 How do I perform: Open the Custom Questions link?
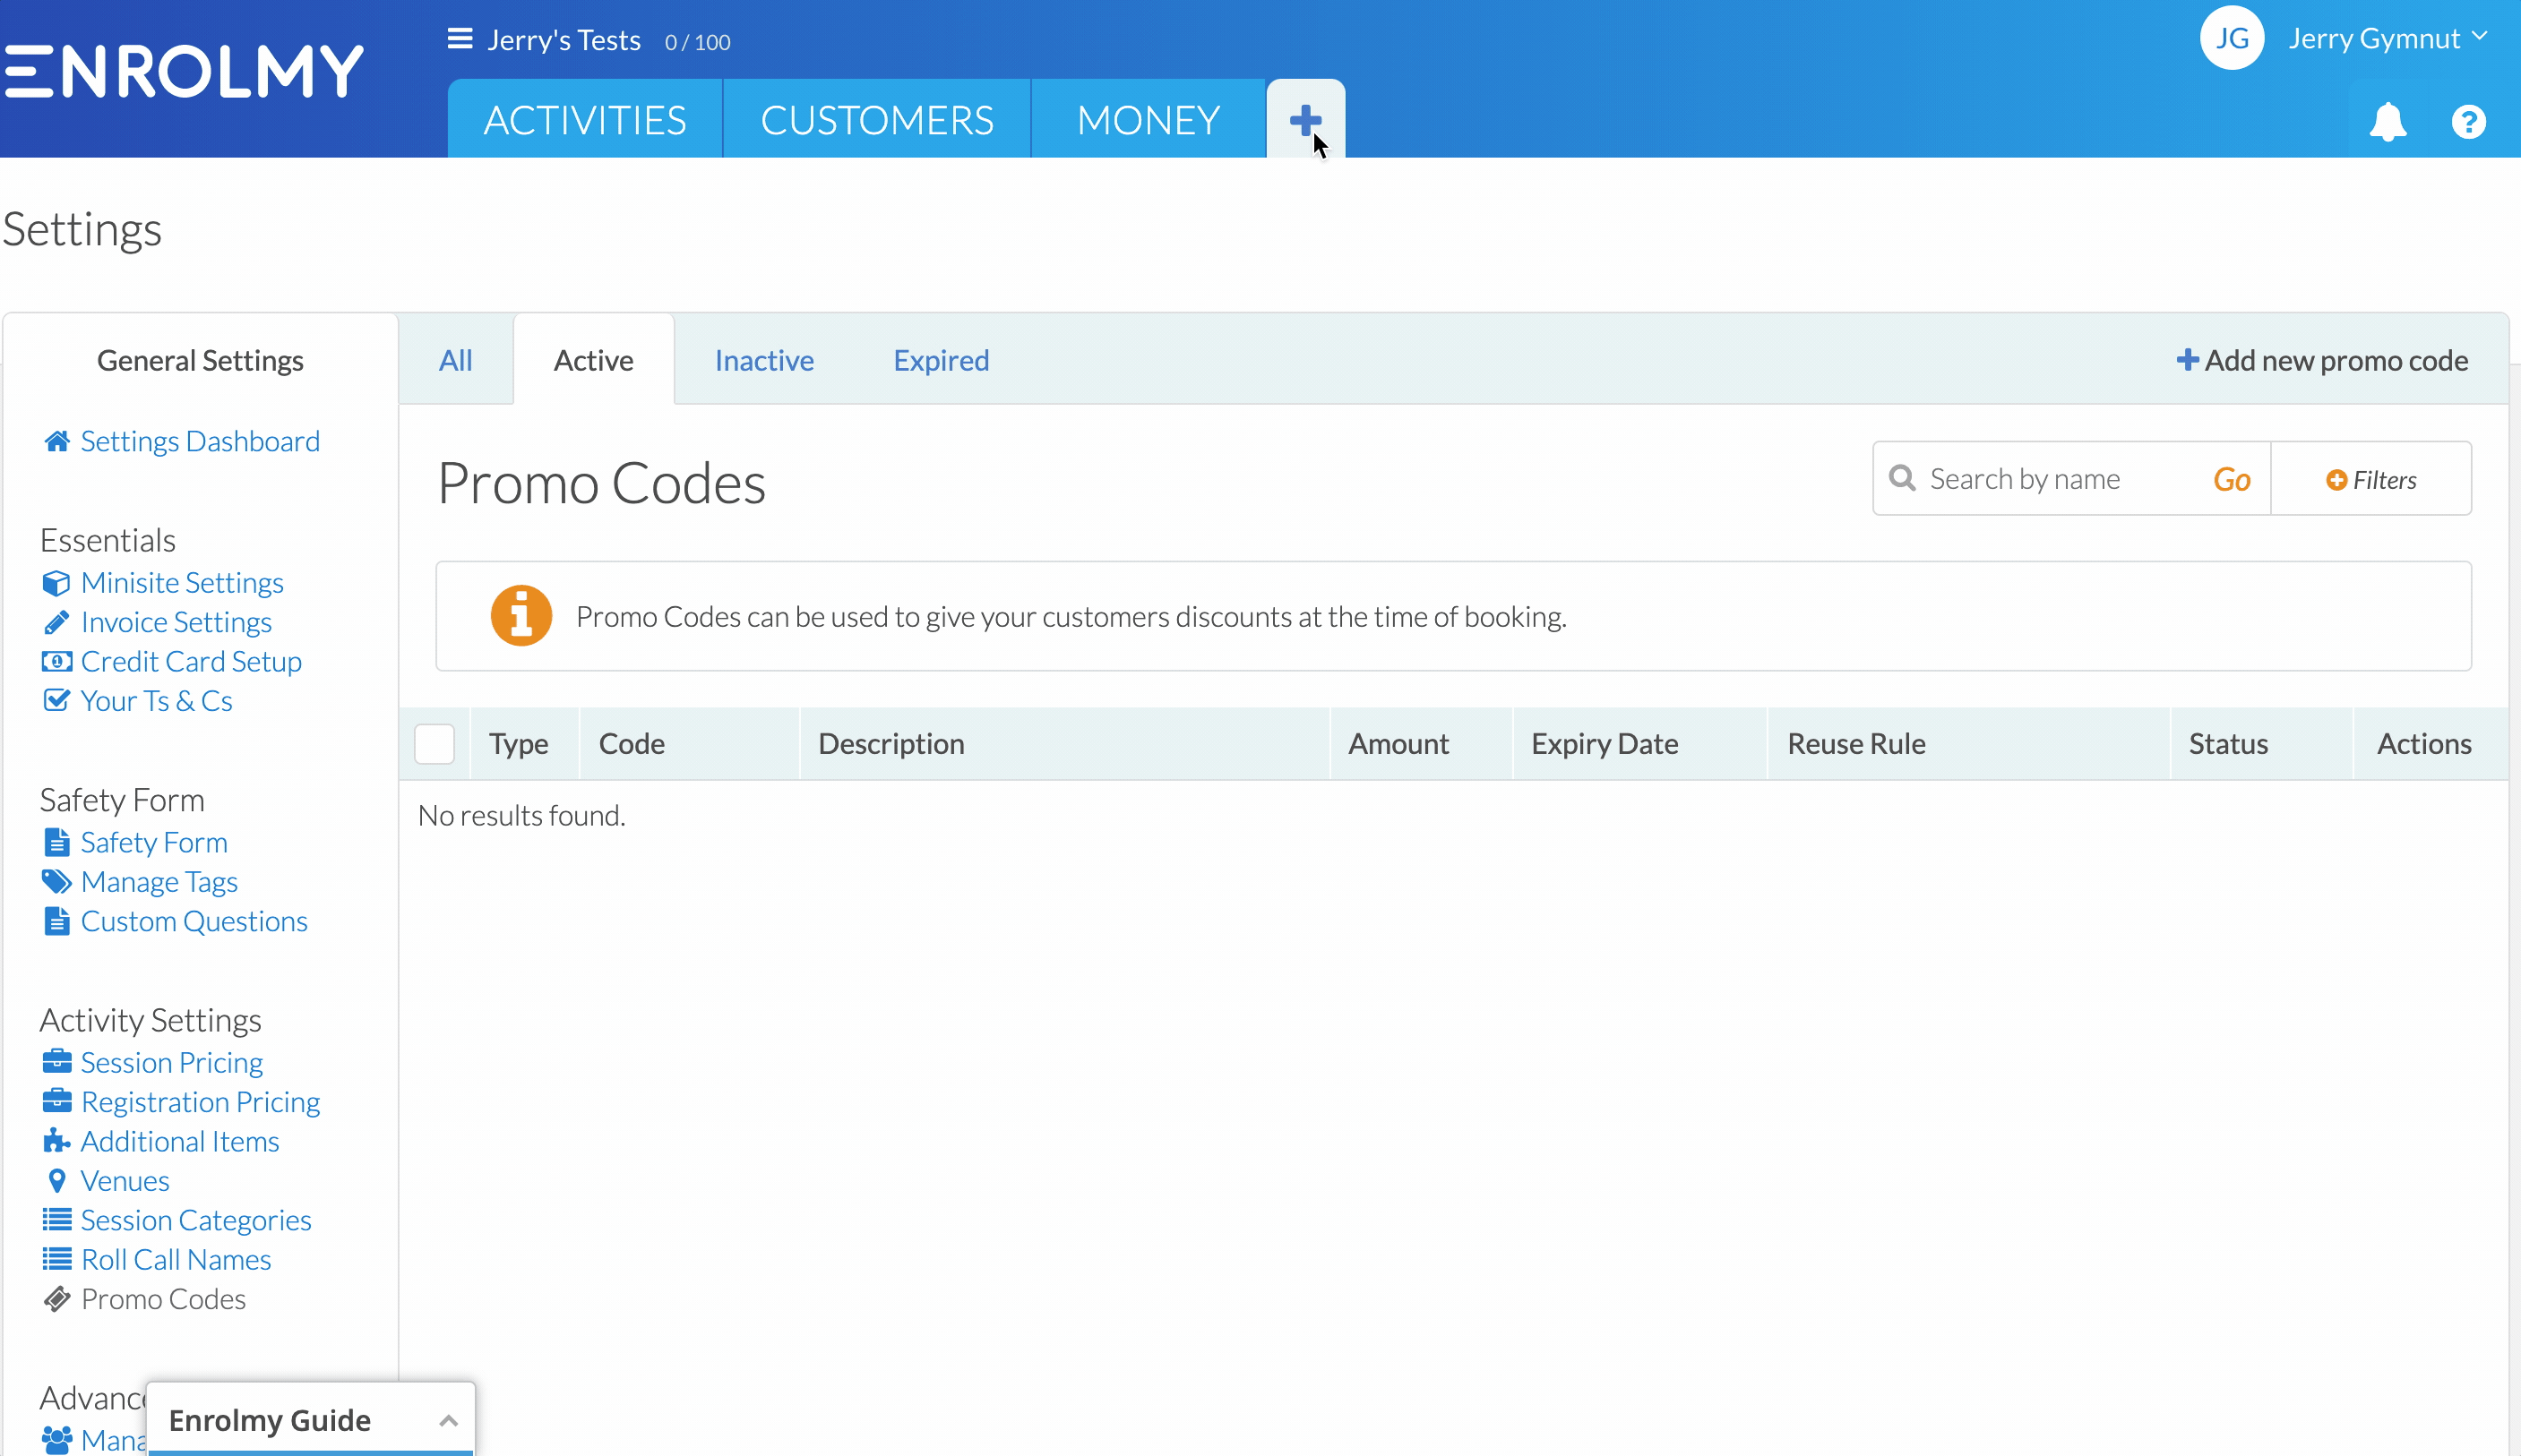click(194, 920)
